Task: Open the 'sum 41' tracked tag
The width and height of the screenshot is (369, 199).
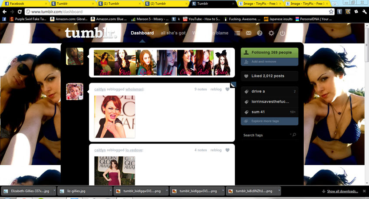Action: point(270,112)
